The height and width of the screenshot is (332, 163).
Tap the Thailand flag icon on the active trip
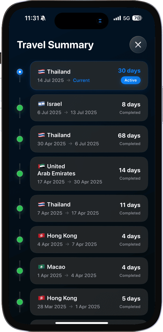[41, 72]
